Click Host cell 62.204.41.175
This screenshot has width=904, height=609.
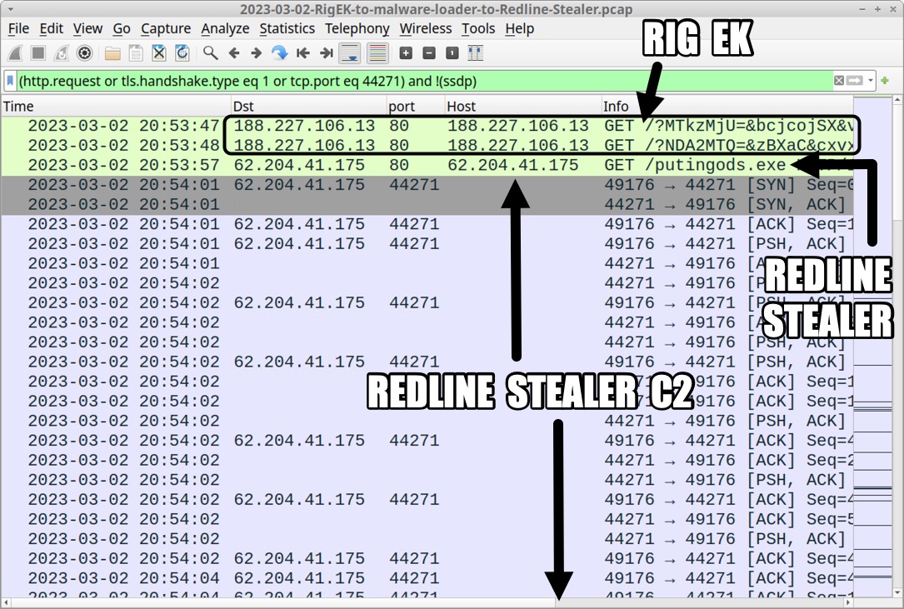[x=512, y=166]
